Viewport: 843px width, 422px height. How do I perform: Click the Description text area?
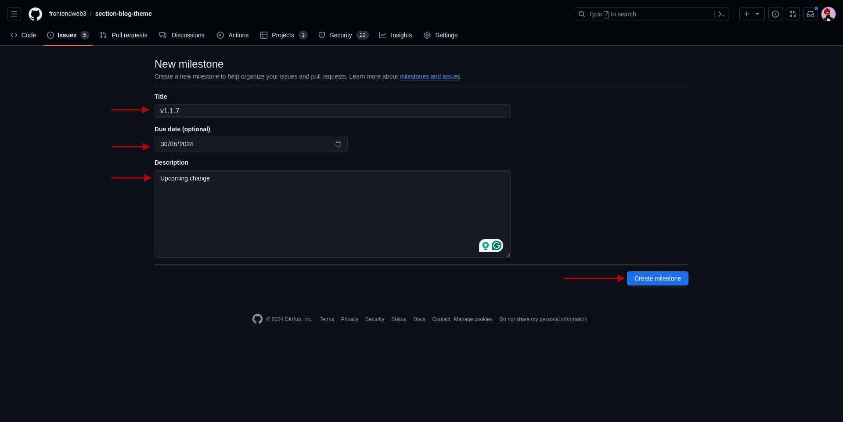point(332,214)
